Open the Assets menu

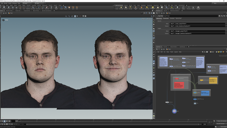[10, 3]
